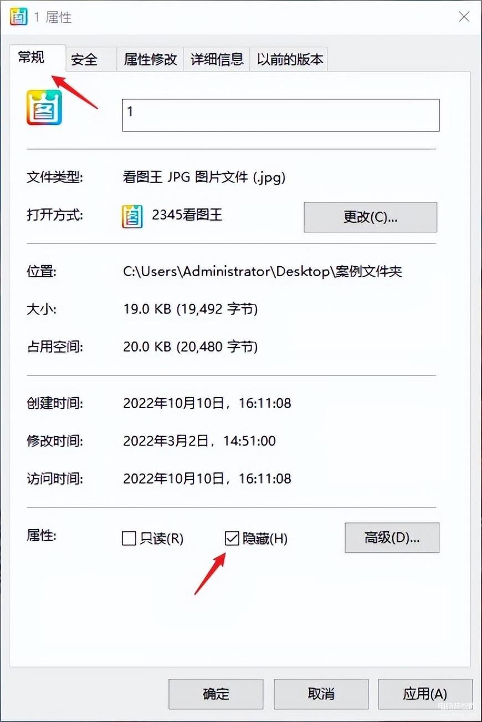482x722 pixels.
Task: Go to the 详细信息 tab
Action: point(217,59)
